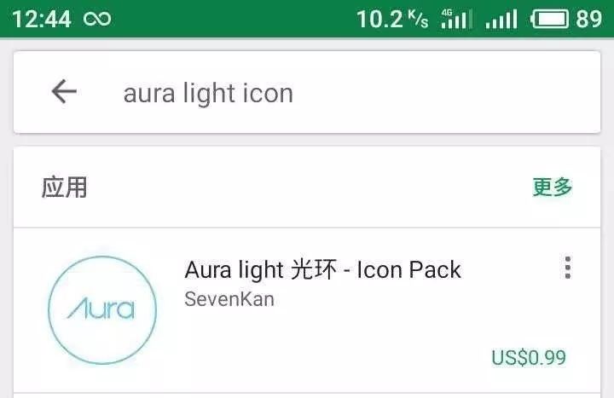Tap the US$0.99 price label
The width and height of the screenshot is (614, 398).
(x=529, y=358)
